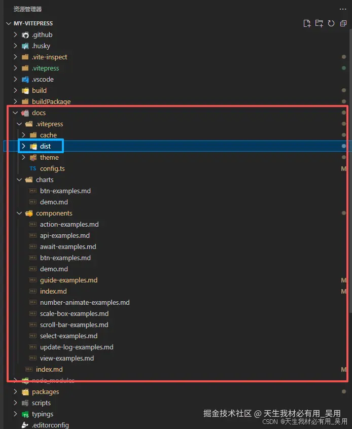352x429 pixels.
Task: Open number-animate-examples.md file
Action: coord(84,303)
